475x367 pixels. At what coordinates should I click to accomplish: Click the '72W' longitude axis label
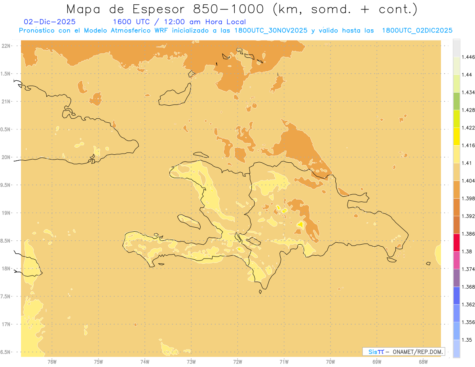coord(237,362)
